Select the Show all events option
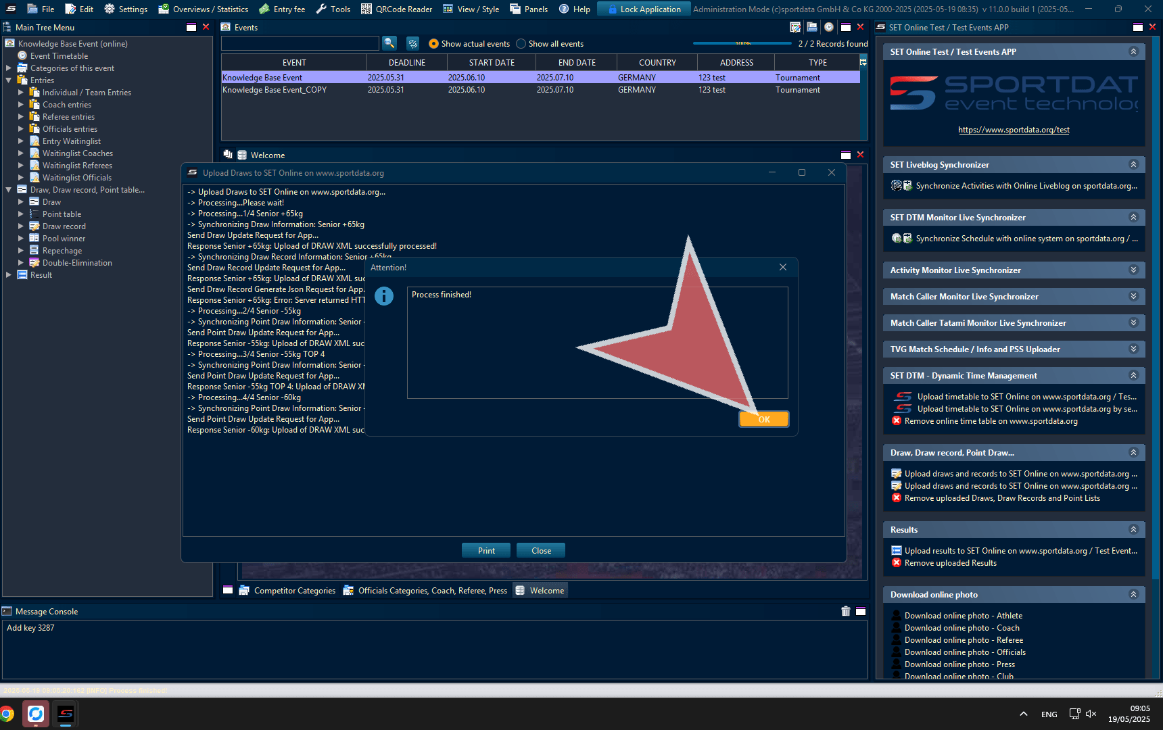This screenshot has width=1163, height=730. tap(521, 44)
